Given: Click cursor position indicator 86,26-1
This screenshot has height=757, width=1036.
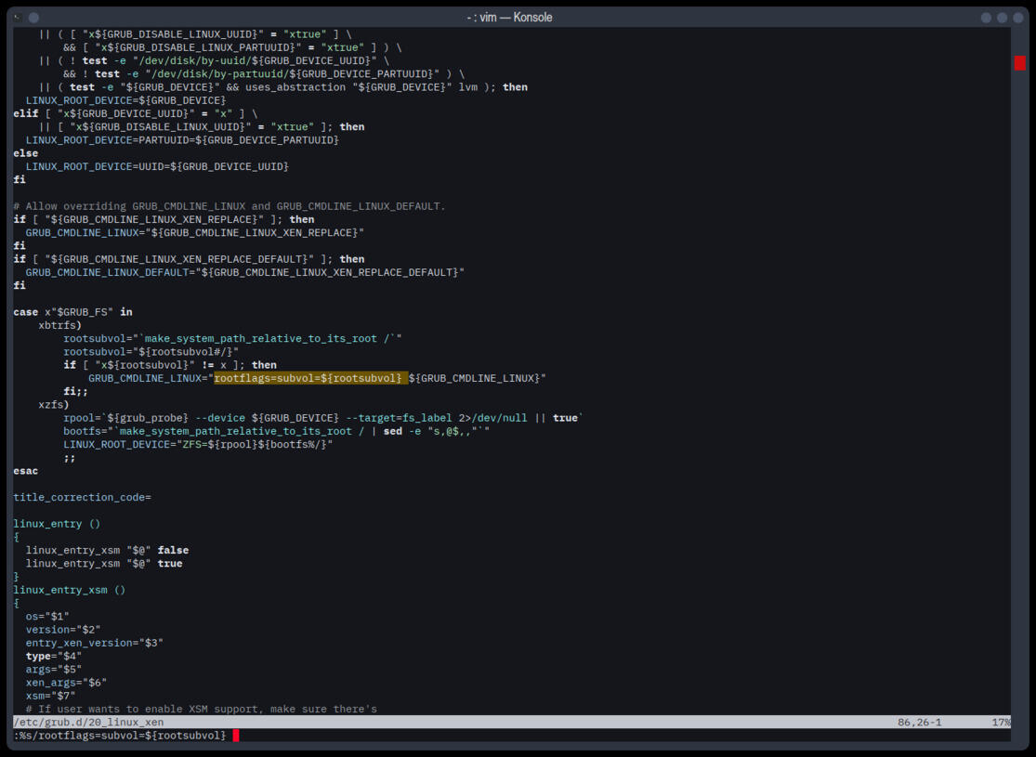Looking at the screenshot, I should (919, 722).
